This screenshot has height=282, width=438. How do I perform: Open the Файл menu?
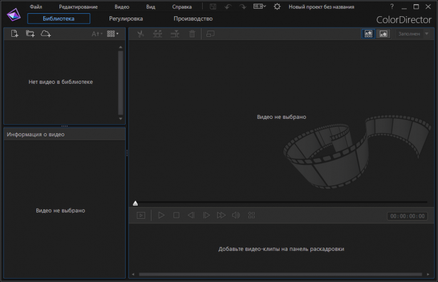pyautogui.click(x=36, y=6)
